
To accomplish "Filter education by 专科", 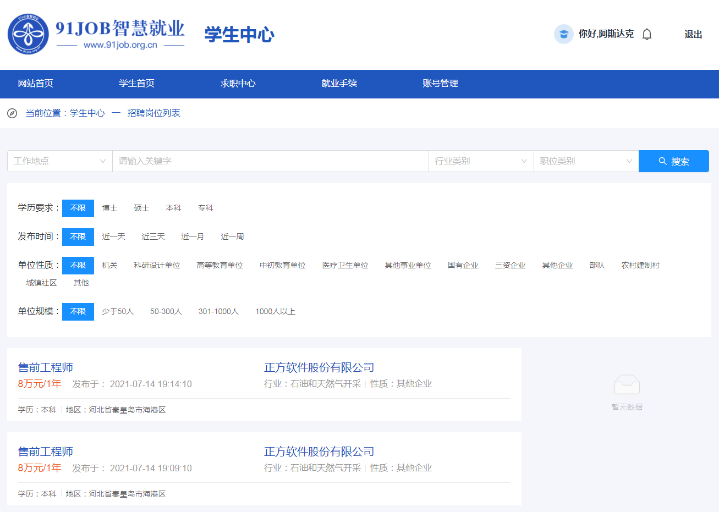I will pos(205,208).
